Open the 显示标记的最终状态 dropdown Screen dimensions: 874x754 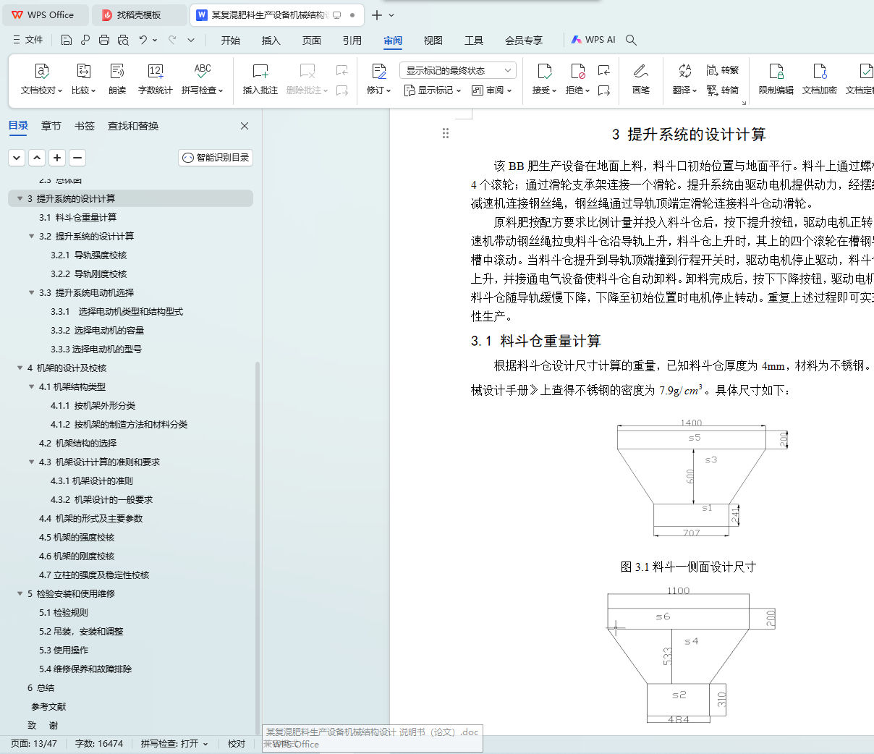pos(458,70)
